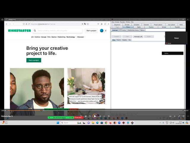Image resolution: width=190 pixels, height=143 pixels.
Task: Open the Technology category link
Action: (x=71, y=37)
